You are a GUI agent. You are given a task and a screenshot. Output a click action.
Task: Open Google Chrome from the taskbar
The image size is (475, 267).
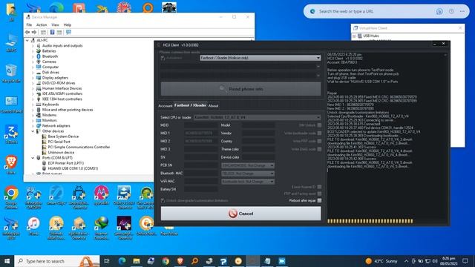(x=166, y=261)
